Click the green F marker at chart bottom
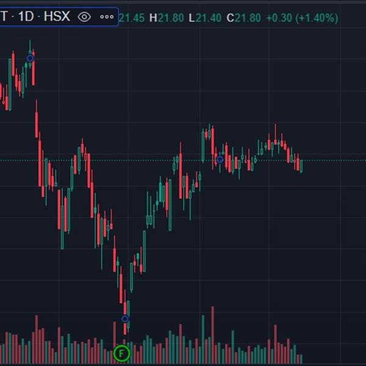Viewport: 366px width, 366px height. (x=121, y=353)
